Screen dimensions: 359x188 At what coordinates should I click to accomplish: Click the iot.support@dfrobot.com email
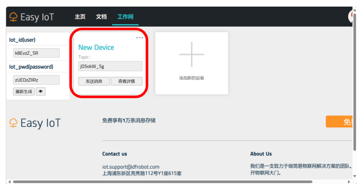click(x=131, y=167)
